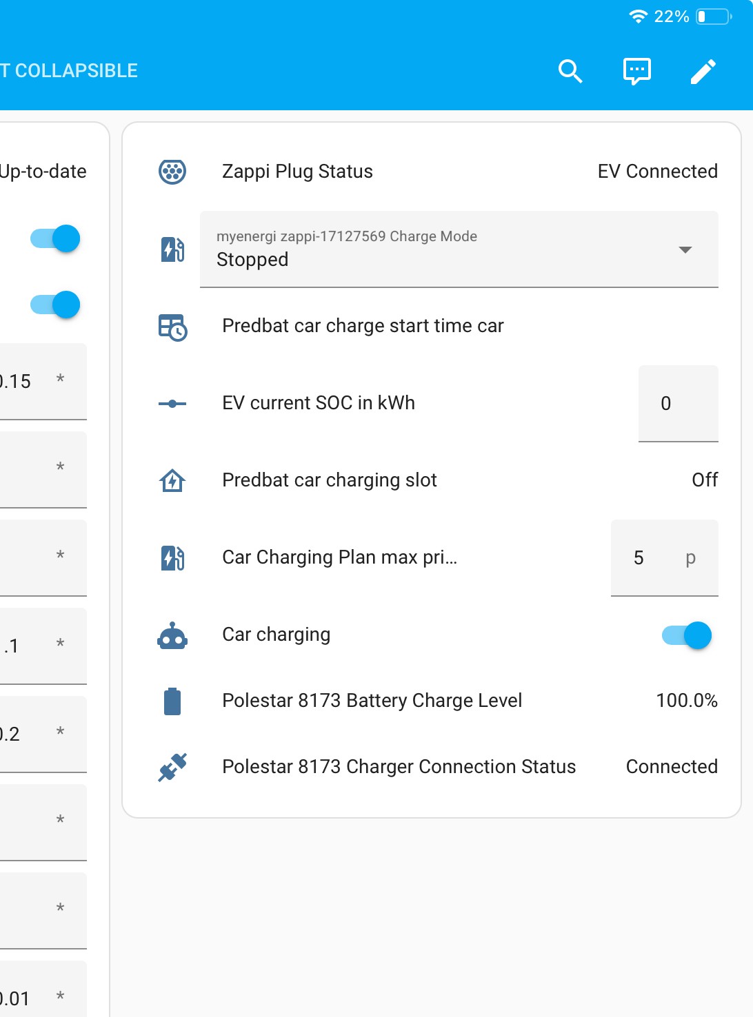Edit the Car Charging Plan max price field
This screenshot has height=1017, width=753.
point(665,558)
